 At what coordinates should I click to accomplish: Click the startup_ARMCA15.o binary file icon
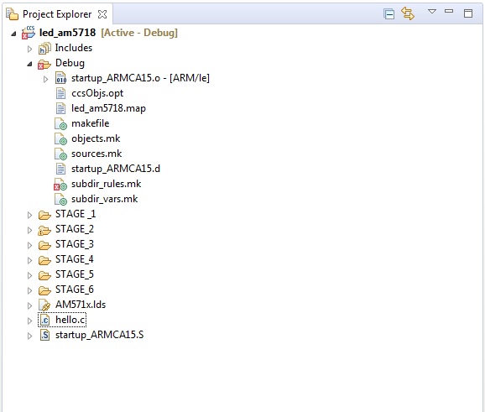(60, 78)
